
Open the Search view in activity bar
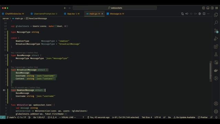click(216, 22)
